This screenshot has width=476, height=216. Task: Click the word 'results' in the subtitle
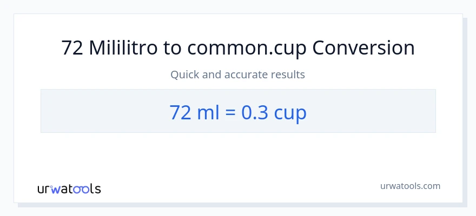tap(288, 75)
